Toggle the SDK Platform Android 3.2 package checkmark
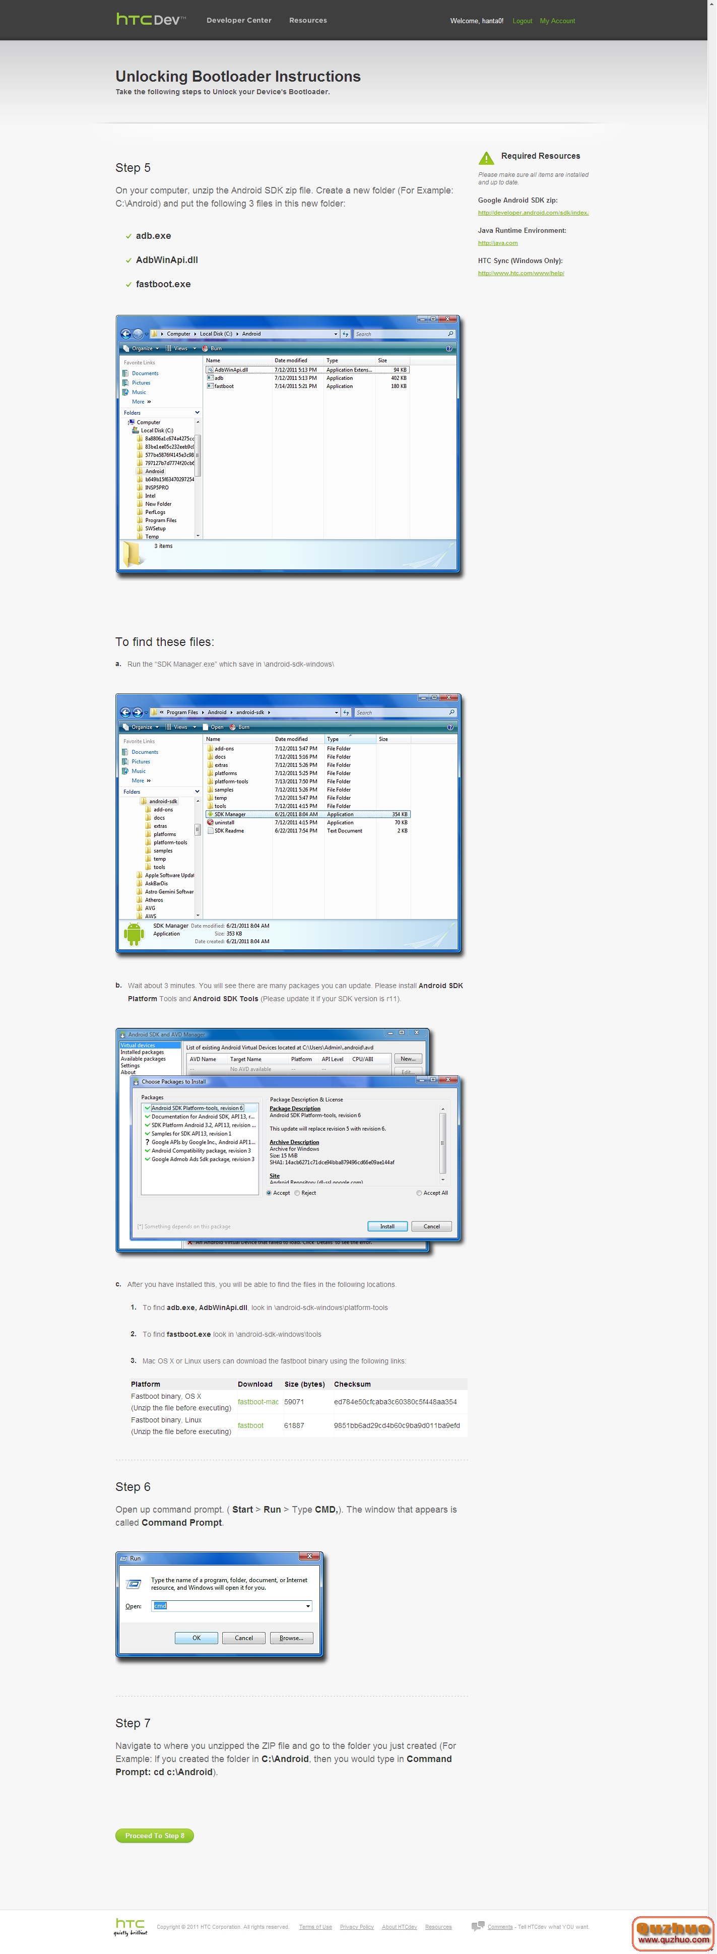Viewport: 717px width, 1954px height. point(147,1125)
